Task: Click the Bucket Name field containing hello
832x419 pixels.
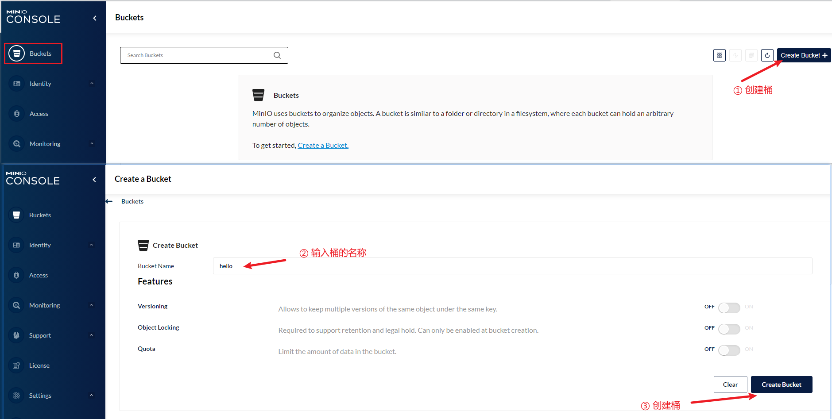Action: click(x=513, y=266)
